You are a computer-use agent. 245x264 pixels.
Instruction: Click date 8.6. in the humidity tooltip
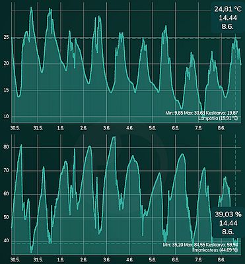pyautogui.click(x=228, y=232)
